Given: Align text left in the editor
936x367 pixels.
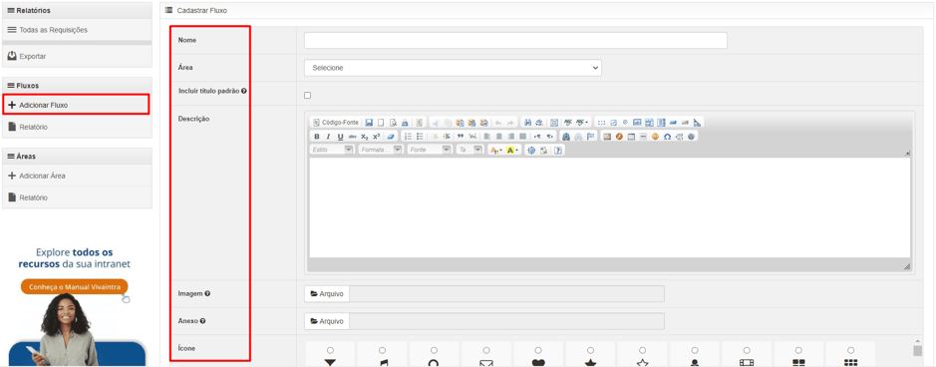Looking at the screenshot, I should pyautogui.click(x=487, y=137).
